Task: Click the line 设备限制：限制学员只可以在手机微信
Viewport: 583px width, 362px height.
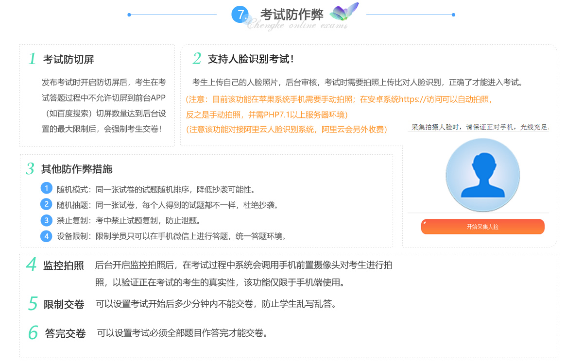Action: 172,236
